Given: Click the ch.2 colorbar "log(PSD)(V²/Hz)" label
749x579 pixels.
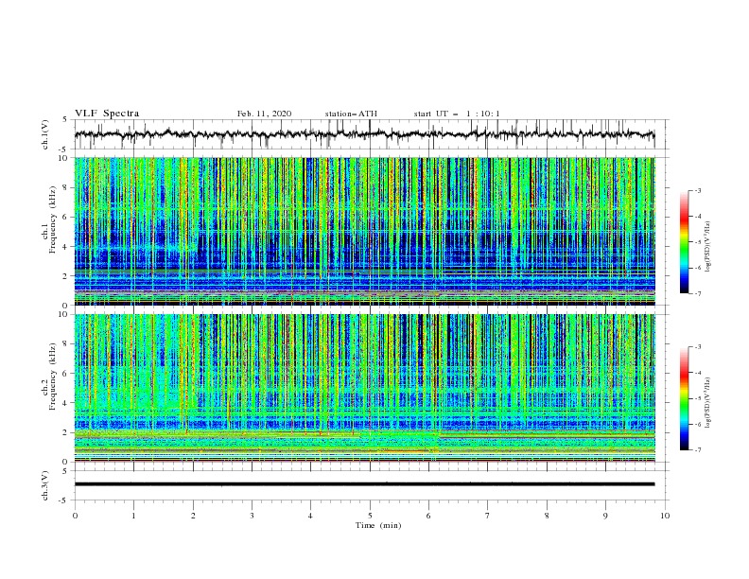Looking at the screenshot, I should (x=708, y=402).
